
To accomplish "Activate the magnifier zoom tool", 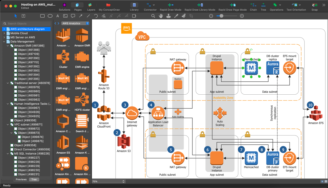I will pos(153,16).
